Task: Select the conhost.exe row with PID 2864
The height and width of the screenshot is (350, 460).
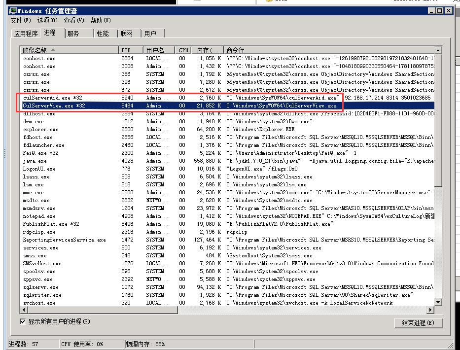Action: pyautogui.click(x=227, y=58)
